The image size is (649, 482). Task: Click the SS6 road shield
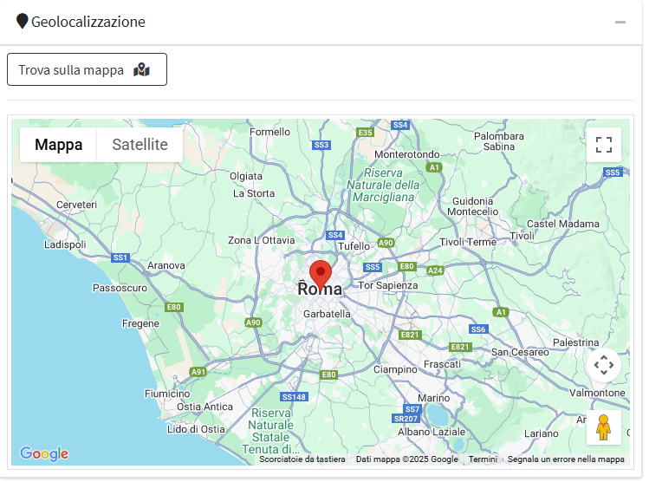tap(478, 329)
